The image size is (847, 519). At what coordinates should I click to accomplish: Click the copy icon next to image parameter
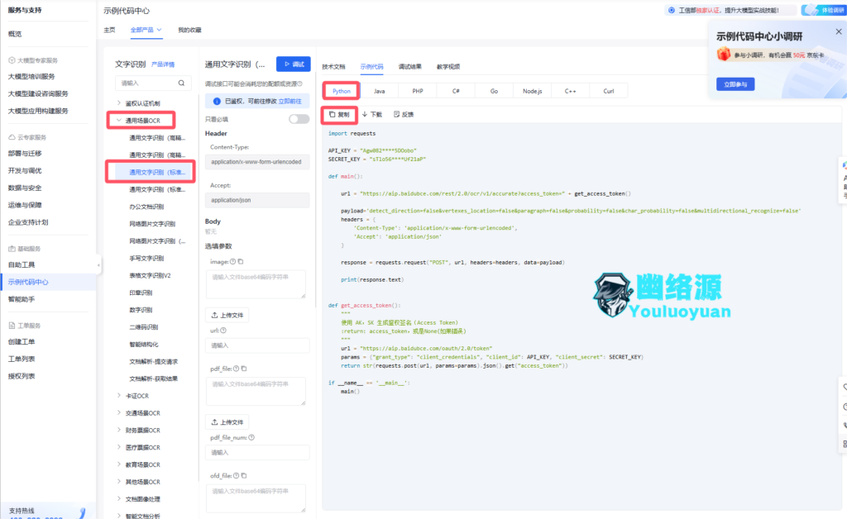point(241,262)
